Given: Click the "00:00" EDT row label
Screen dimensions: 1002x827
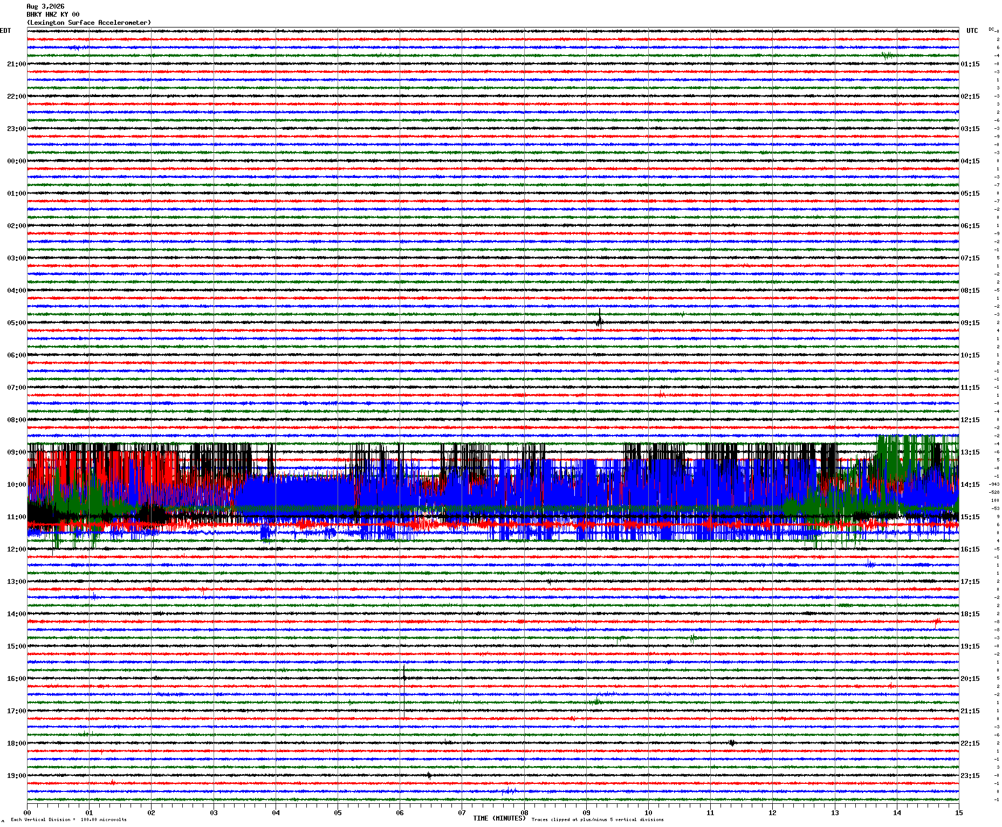Looking at the screenshot, I should point(16,161).
